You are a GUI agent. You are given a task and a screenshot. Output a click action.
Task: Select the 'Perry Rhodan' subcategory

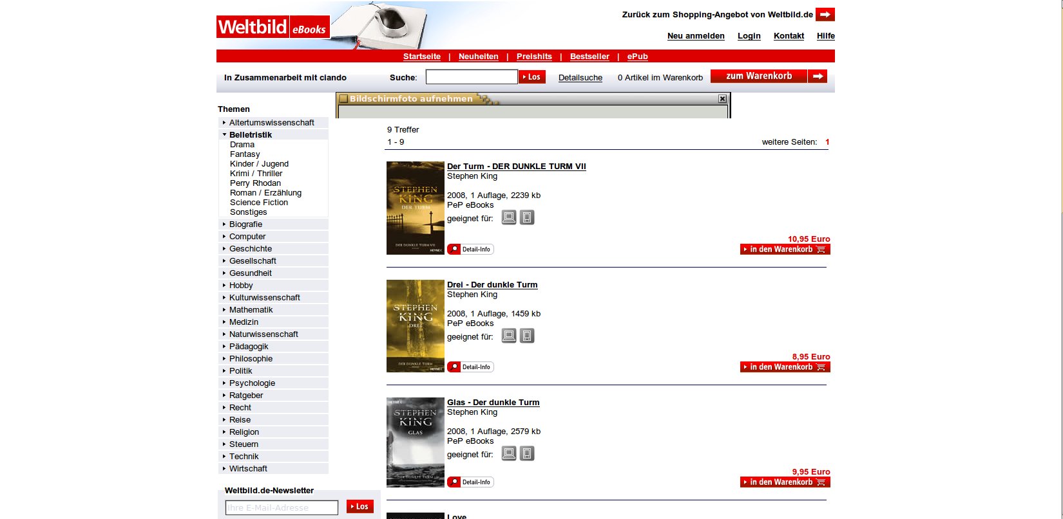(x=255, y=183)
